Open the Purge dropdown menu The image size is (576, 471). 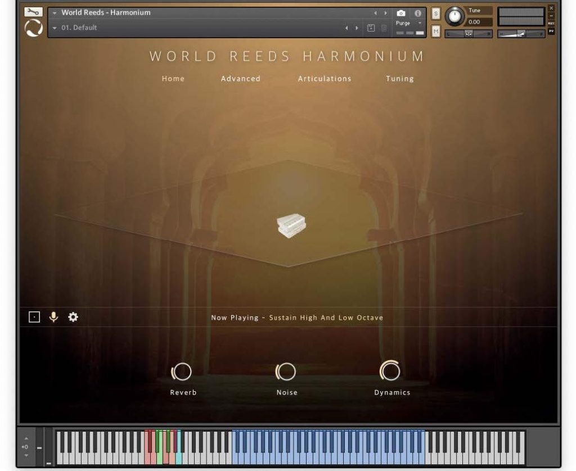(x=408, y=23)
